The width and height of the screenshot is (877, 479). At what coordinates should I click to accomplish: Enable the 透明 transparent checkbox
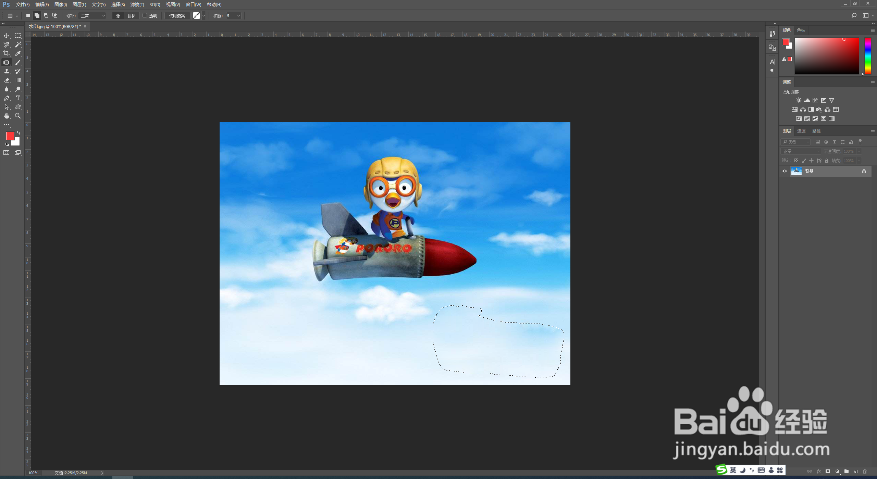tap(145, 15)
